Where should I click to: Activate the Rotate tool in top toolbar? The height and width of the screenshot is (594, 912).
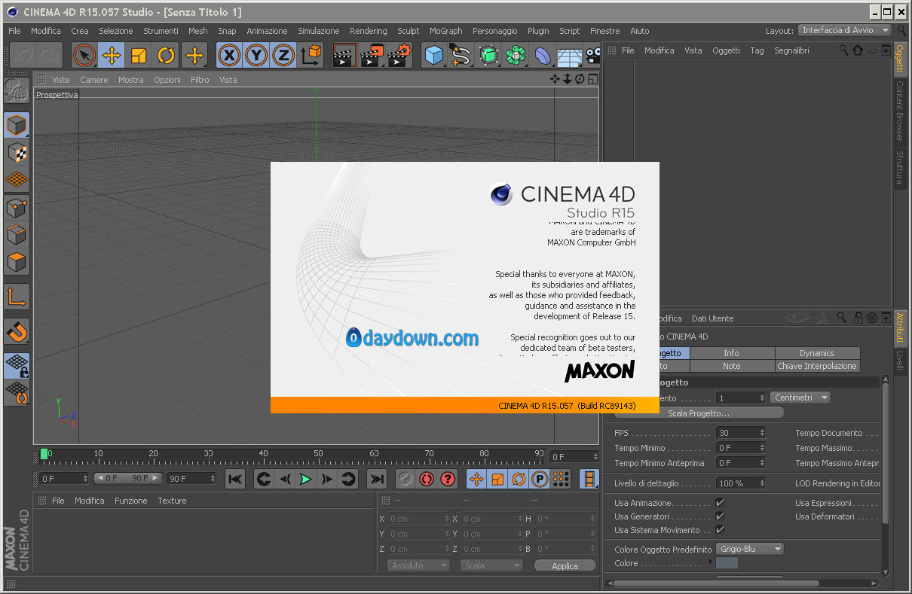[166, 55]
